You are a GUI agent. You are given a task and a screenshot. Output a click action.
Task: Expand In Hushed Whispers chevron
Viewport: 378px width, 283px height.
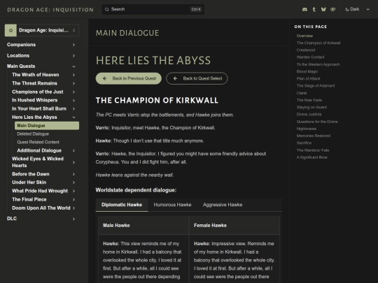tap(73, 101)
